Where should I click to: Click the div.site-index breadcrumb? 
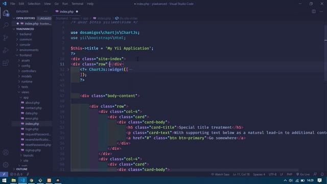pyautogui.click(x=126, y=18)
